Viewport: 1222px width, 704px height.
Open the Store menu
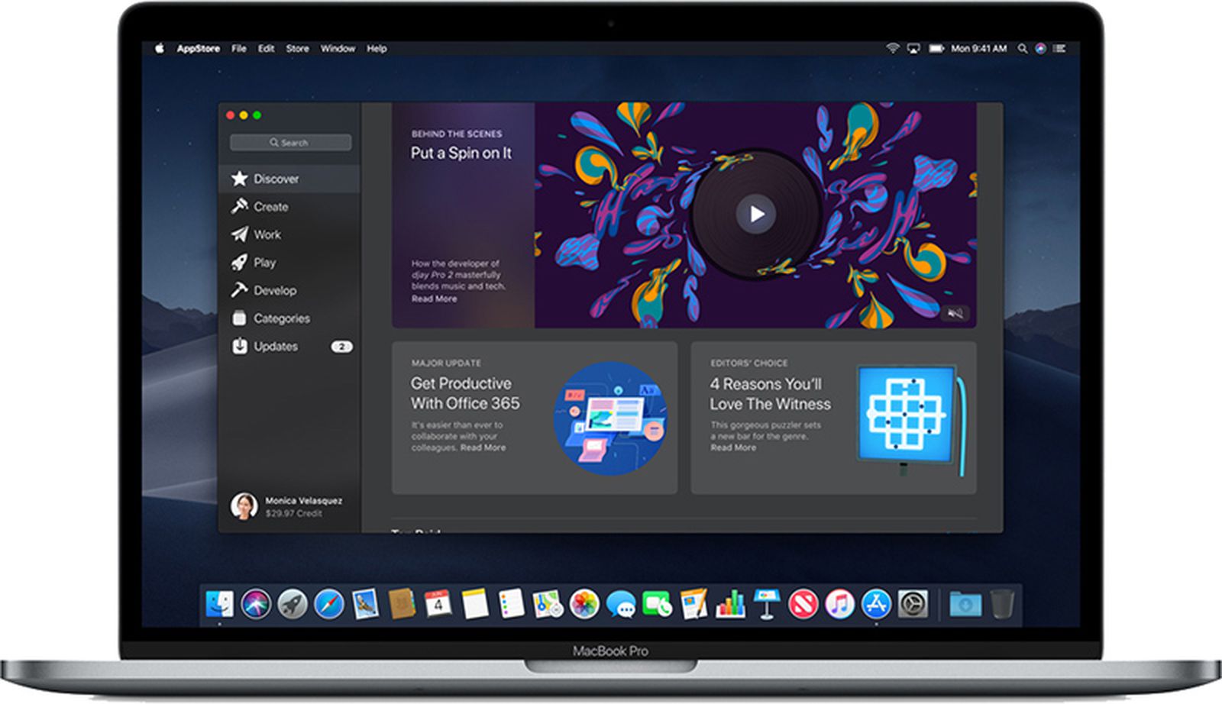pos(297,48)
